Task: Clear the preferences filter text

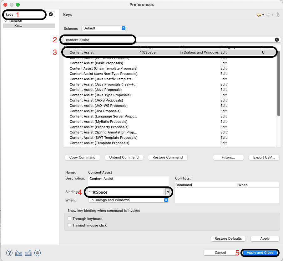Action: [51, 14]
